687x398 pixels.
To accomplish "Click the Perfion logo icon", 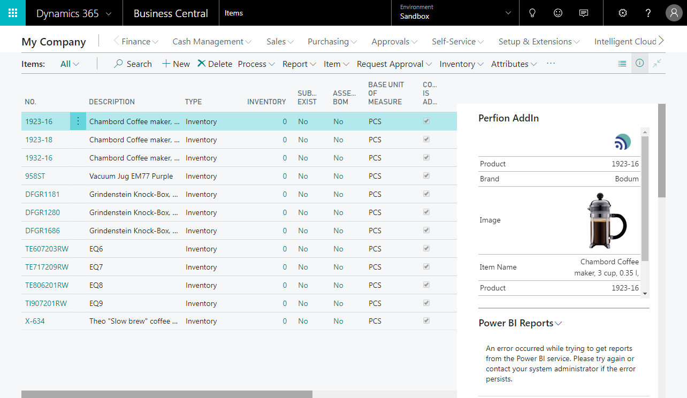I will (622, 142).
